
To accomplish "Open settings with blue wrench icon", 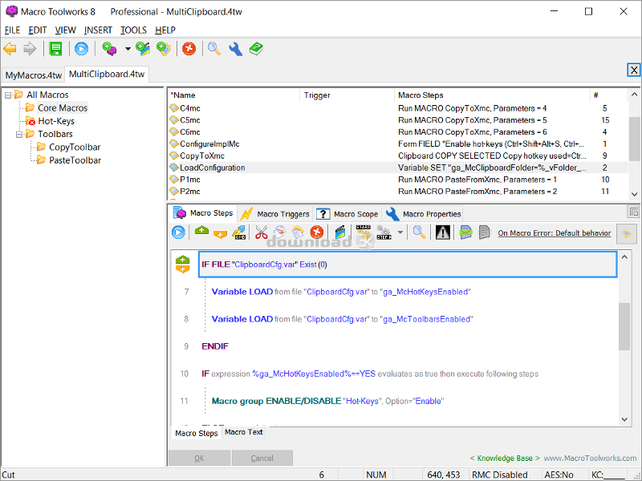I will pos(235,49).
